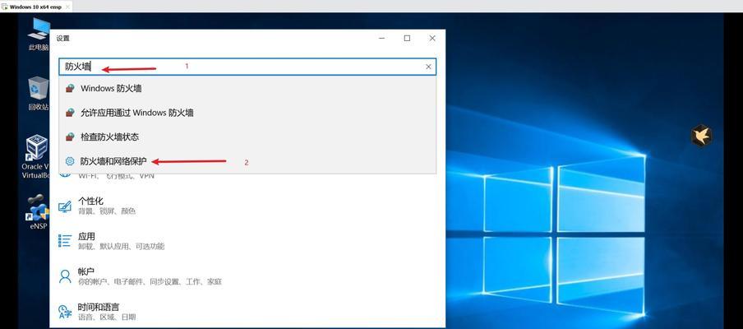The width and height of the screenshot is (743, 329).
Task: Close the 设置 window
Action: [x=432, y=39]
